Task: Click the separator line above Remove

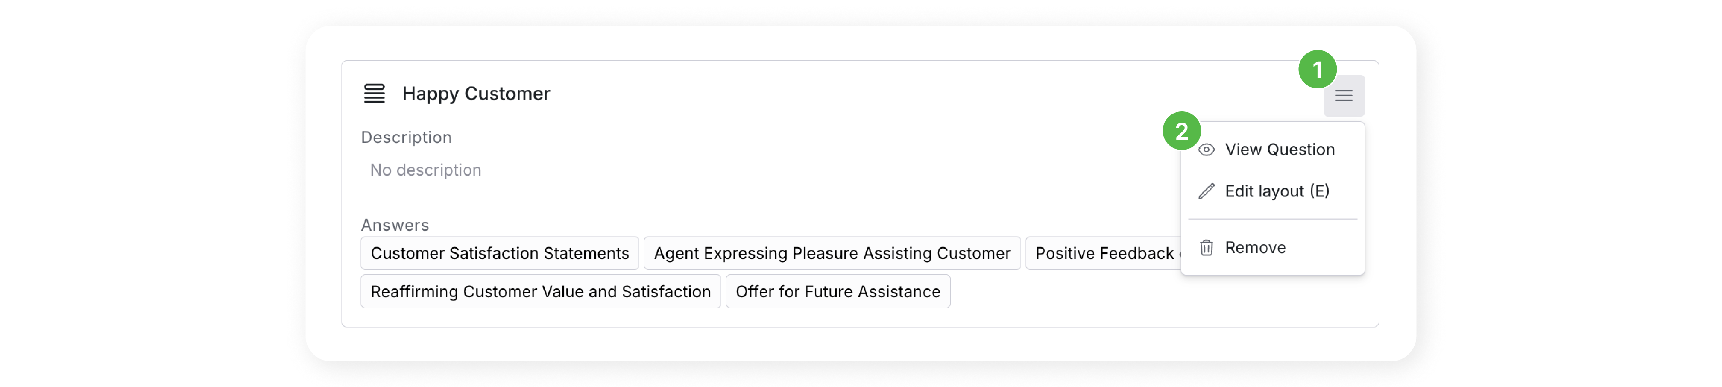Action: 1272,219
